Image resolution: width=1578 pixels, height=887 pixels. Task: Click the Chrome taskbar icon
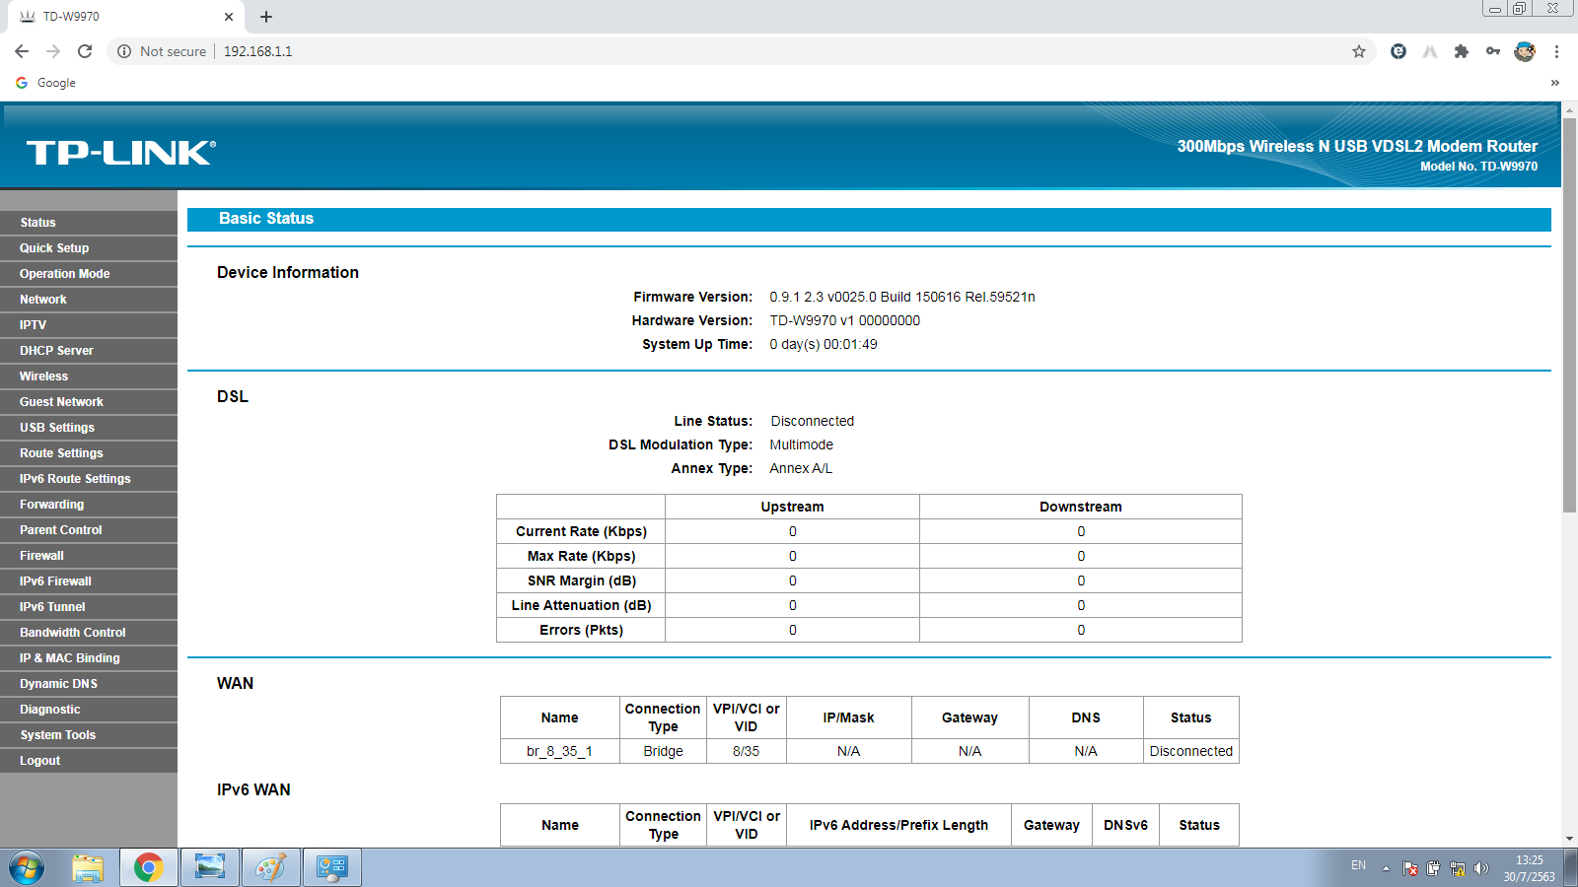coord(149,867)
